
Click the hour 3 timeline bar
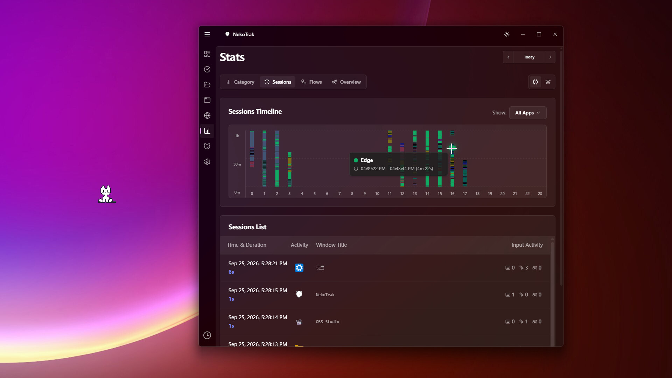[289, 169]
